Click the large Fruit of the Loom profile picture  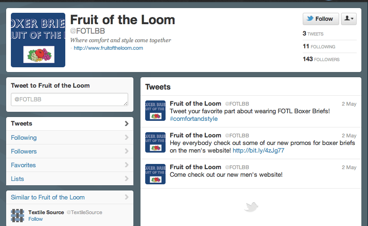point(38,40)
